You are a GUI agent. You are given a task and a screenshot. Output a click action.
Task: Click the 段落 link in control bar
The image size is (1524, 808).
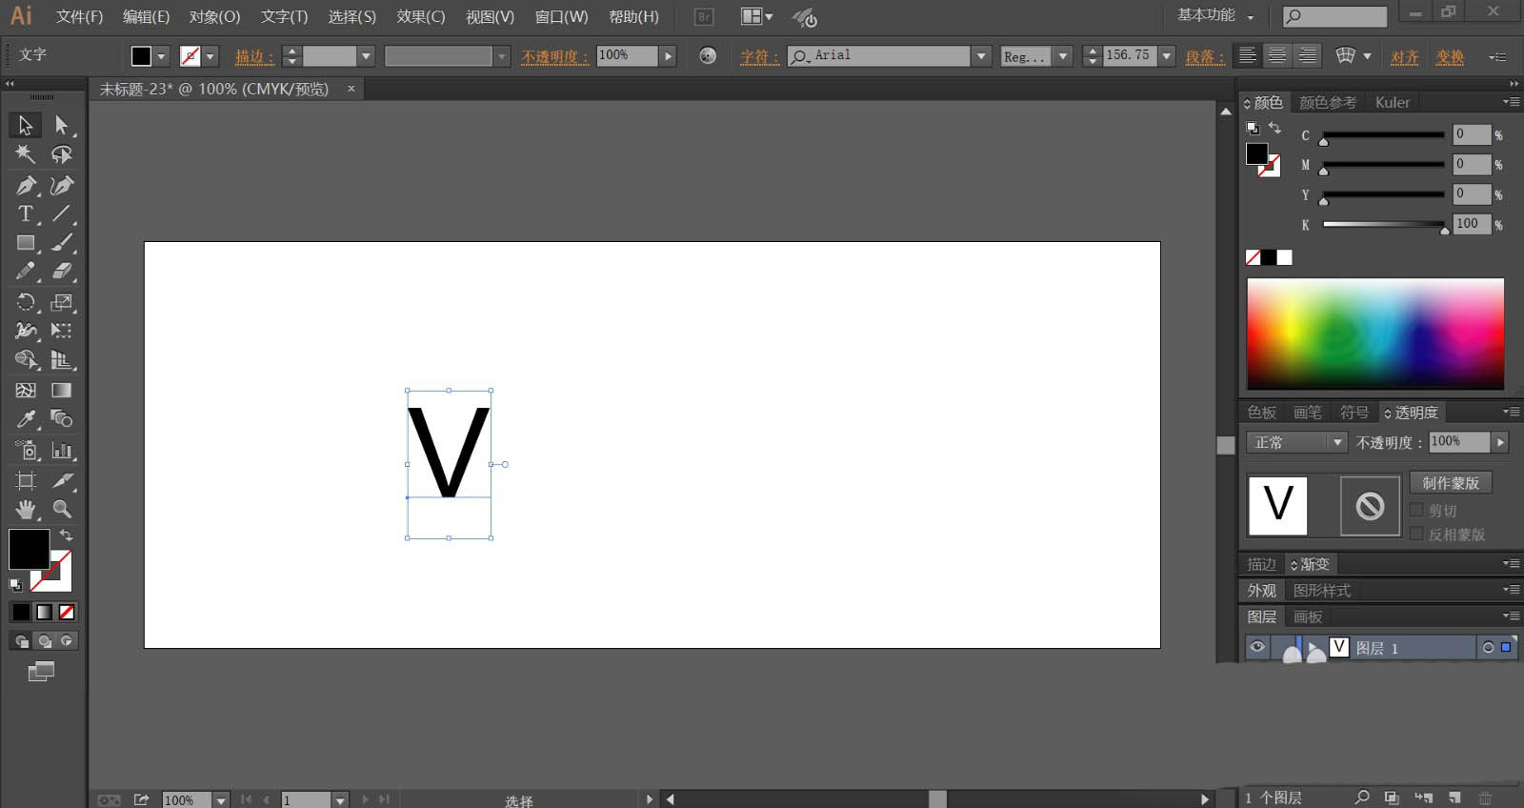tap(1204, 56)
